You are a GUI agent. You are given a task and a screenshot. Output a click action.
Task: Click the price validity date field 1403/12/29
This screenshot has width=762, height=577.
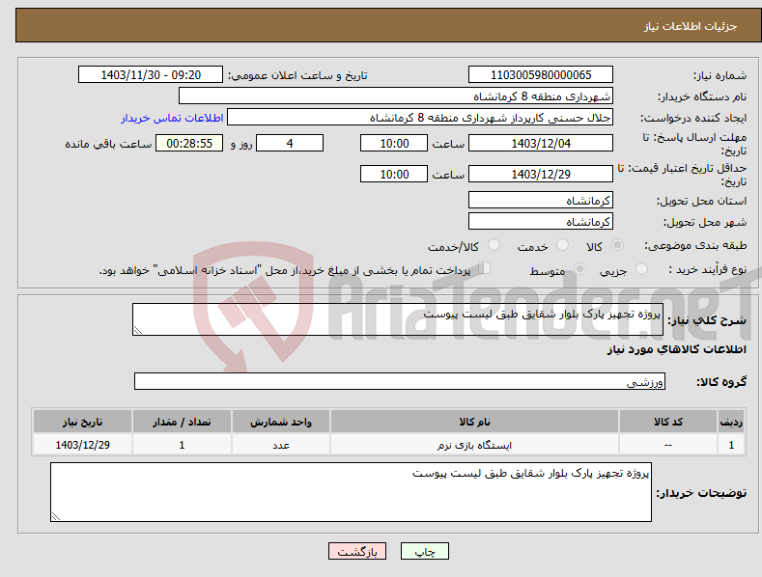pyautogui.click(x=541, y=174)
